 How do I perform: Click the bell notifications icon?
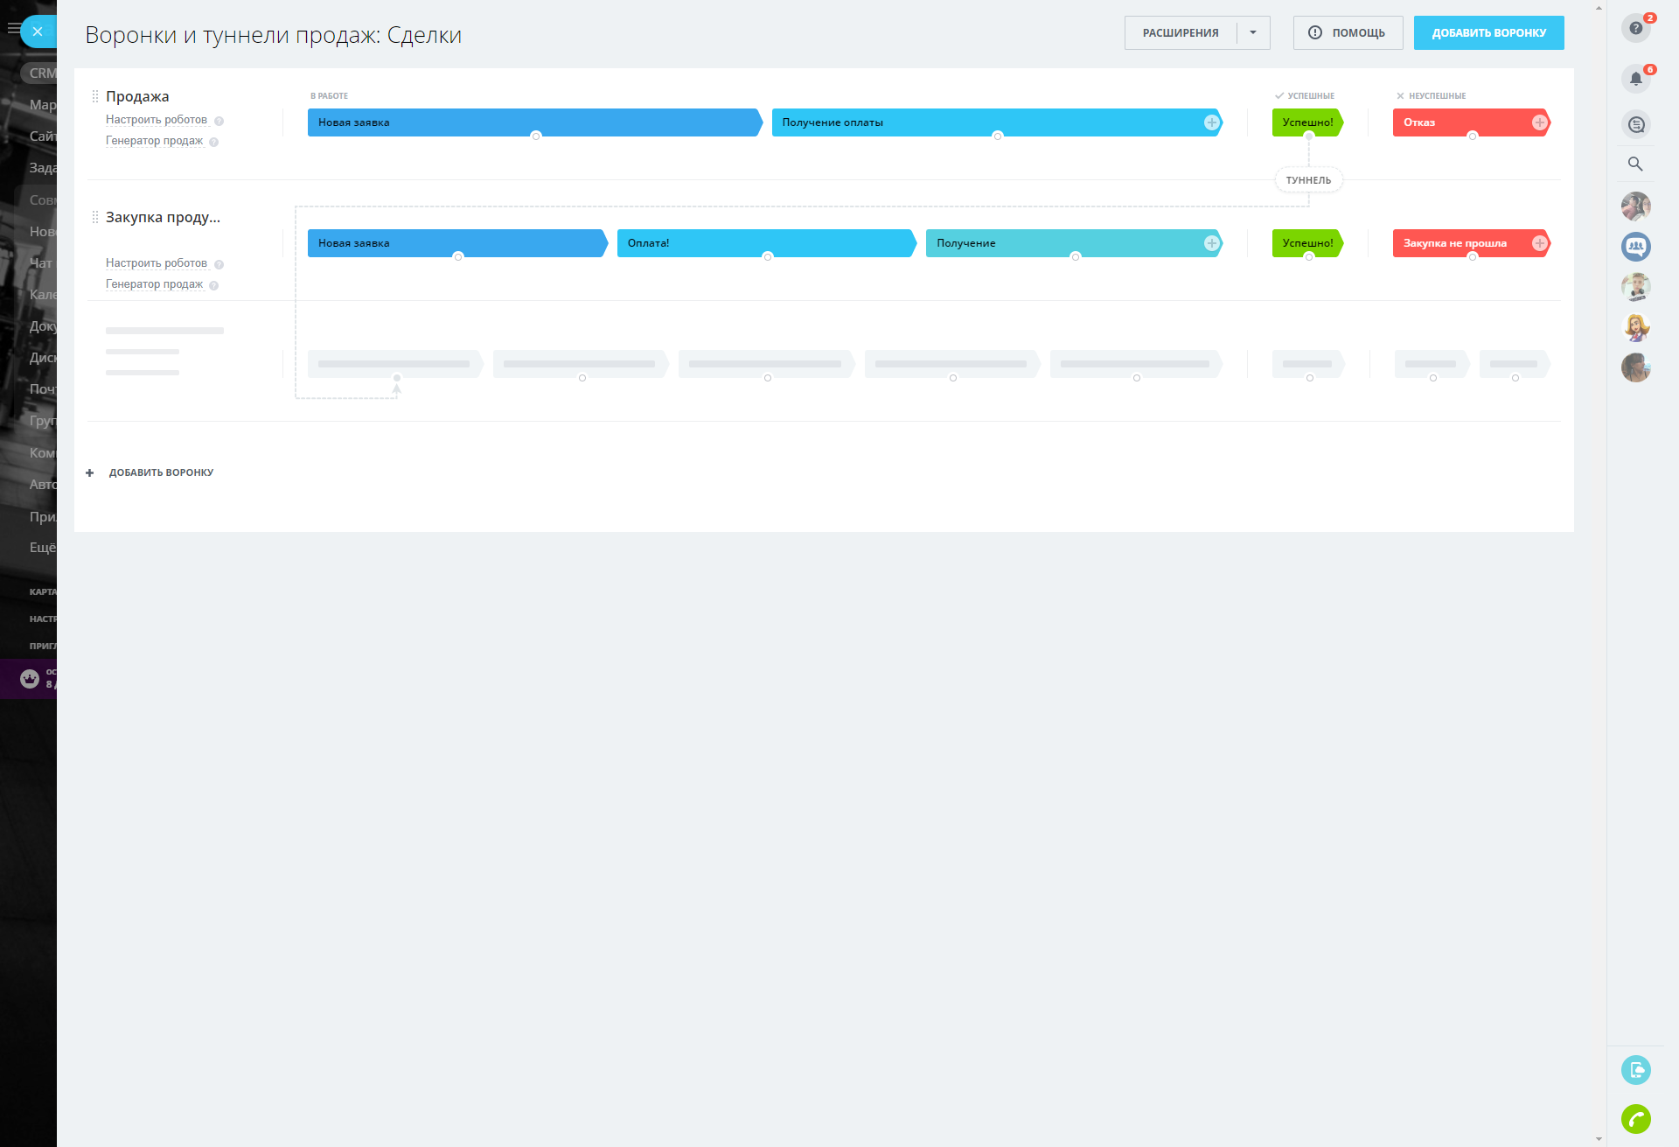pos(1635,79)
